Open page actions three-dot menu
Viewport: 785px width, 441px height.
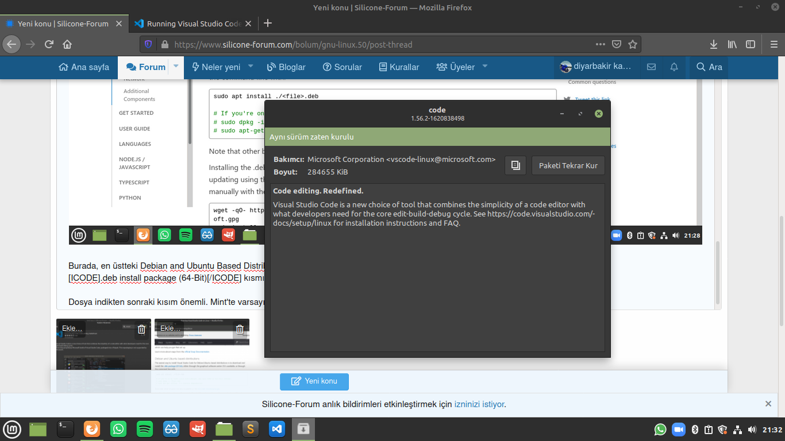pyautogui.click(x=600, y=44)
